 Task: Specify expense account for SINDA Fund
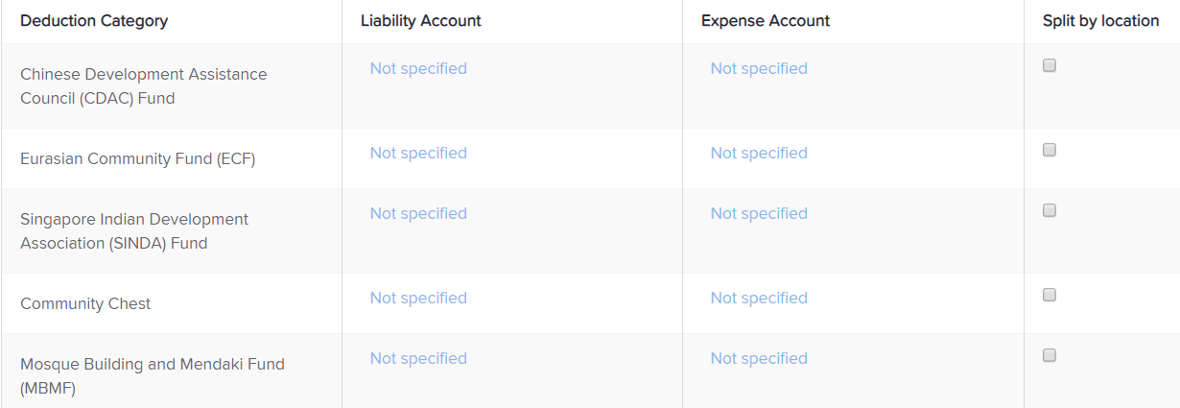(x=759, y=213)
